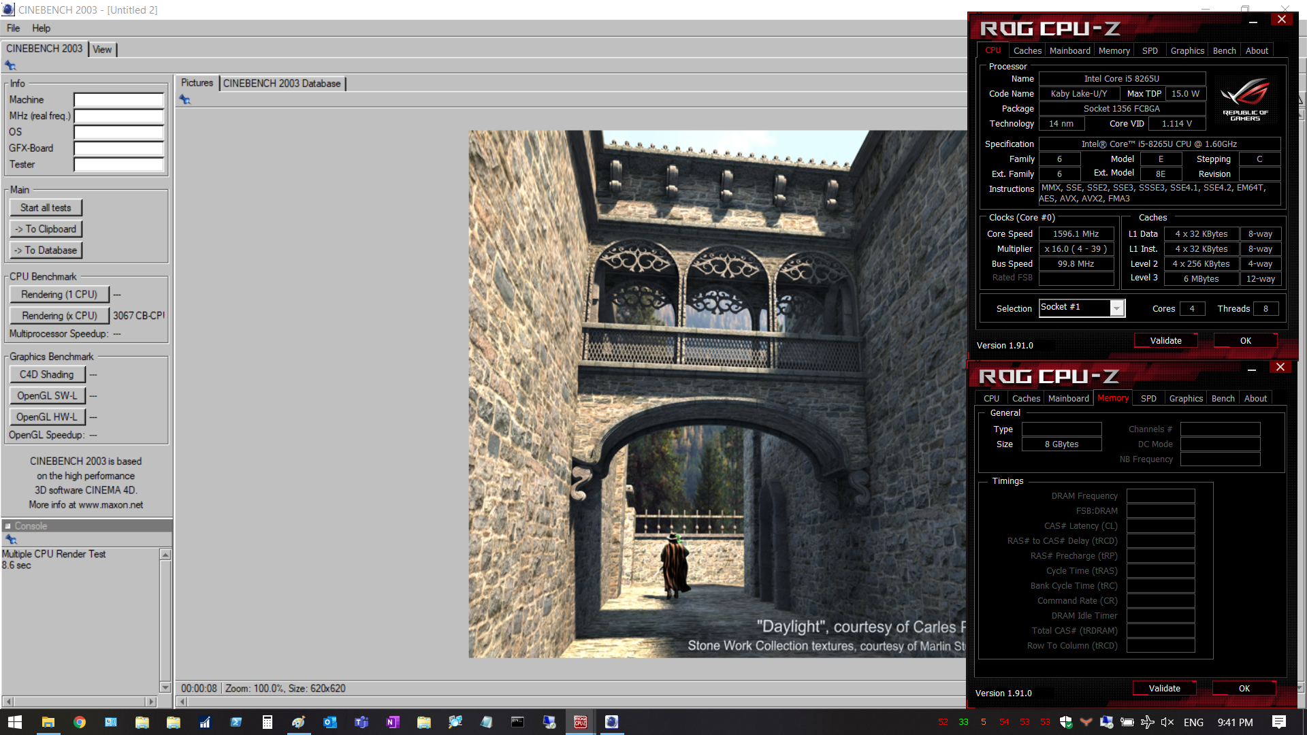This screenshot has width=1307, height=735.
Task: Open Google Chrome from the taskbar
Action: point(80,722)
